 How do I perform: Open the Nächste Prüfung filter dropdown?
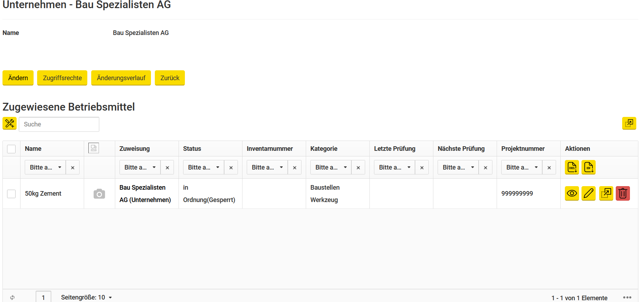[458, 167]
